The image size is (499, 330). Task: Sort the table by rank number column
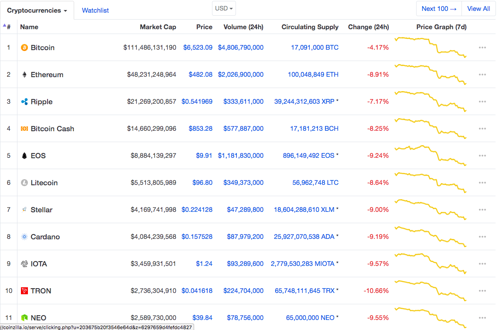tap(8, 27)
